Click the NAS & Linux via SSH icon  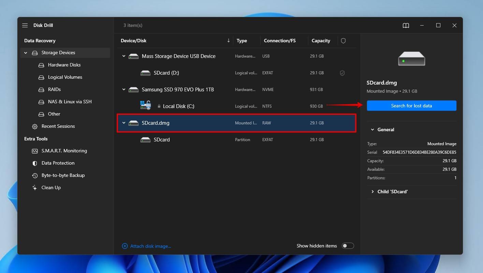(41, 102)
